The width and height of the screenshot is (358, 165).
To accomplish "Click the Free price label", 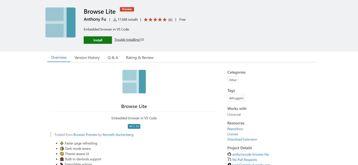I will point(182,20).
